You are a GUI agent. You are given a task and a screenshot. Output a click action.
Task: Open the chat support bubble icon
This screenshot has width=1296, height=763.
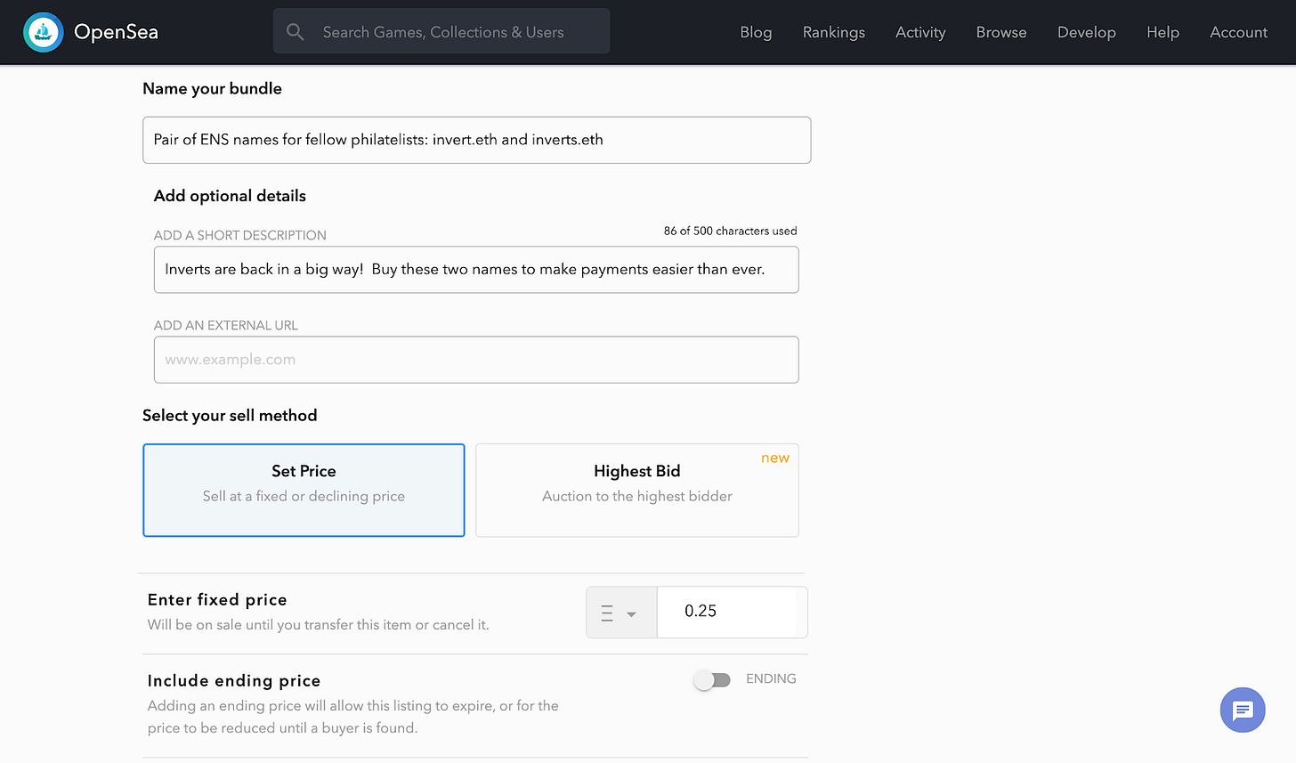[1242, 710]
